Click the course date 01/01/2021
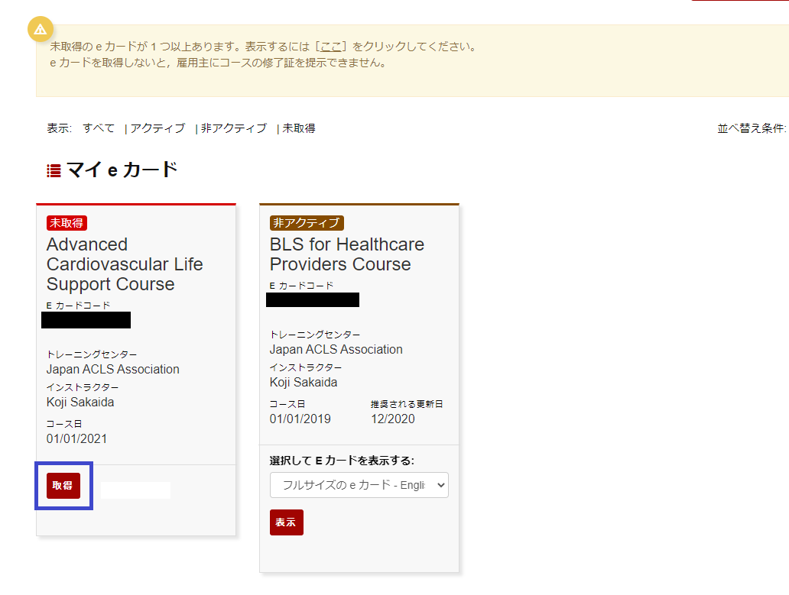The width and height of the screenshot is (789, 595). [x=77, y=438]
